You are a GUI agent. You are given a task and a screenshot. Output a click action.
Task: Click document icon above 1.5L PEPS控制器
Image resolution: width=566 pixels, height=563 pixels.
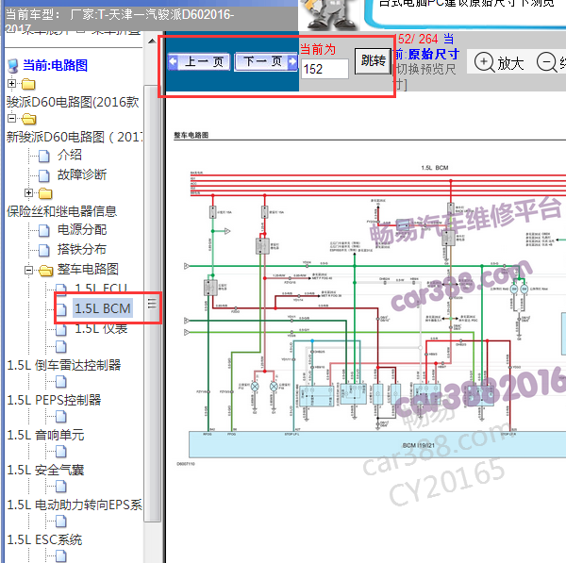coord(61,382)
